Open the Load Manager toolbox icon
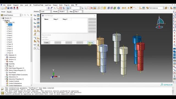 point(38,15)
